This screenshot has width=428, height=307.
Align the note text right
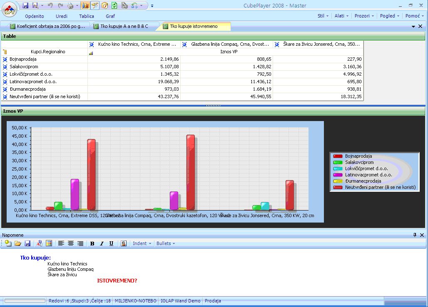tap(80, 243)
